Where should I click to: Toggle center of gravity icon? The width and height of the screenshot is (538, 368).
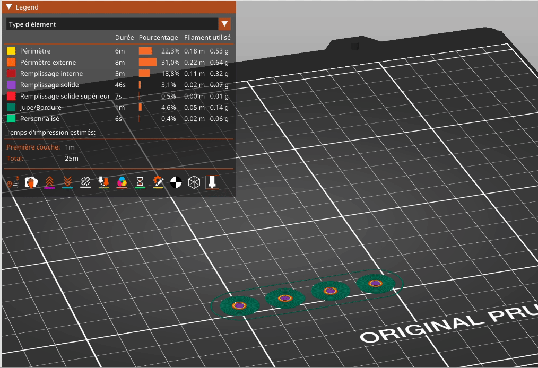coord(176,182)
